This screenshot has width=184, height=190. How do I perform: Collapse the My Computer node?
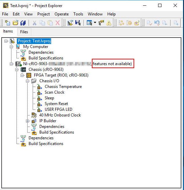[11, 47]
